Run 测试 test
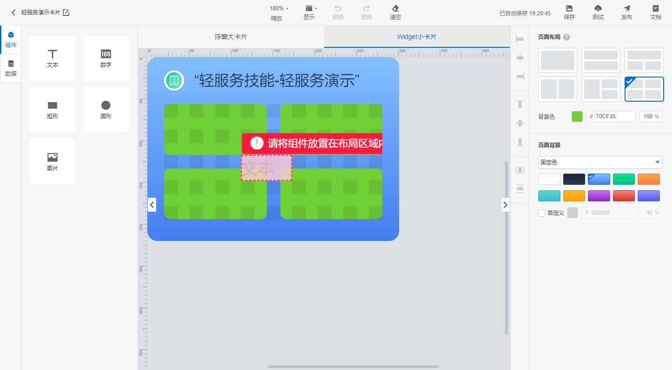 click(598, 13)
